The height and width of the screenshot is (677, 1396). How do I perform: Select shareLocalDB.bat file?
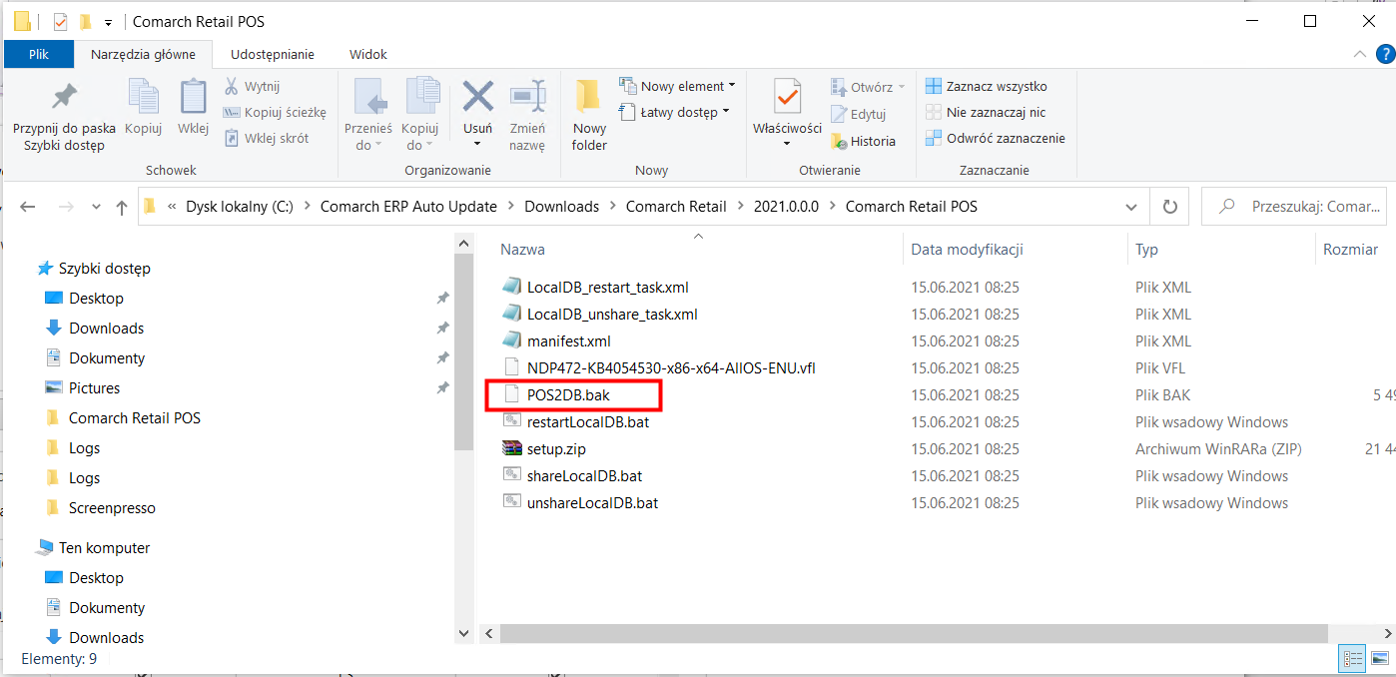(584, 476)
